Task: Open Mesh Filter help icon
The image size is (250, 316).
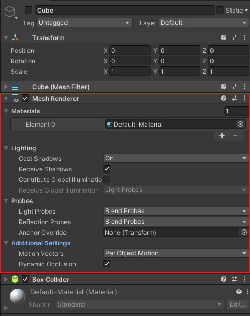Action: 224,87
